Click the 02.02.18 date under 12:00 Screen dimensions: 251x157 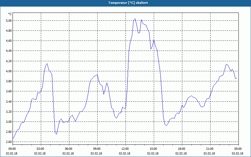point(125,154)
